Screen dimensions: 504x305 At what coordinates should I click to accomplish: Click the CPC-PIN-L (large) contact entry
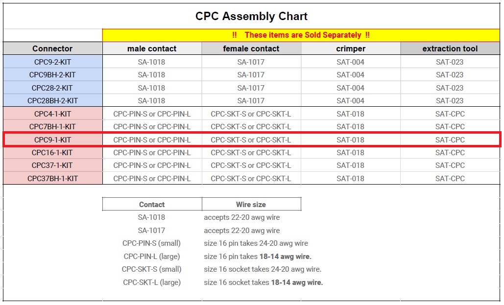click(152, 257)
